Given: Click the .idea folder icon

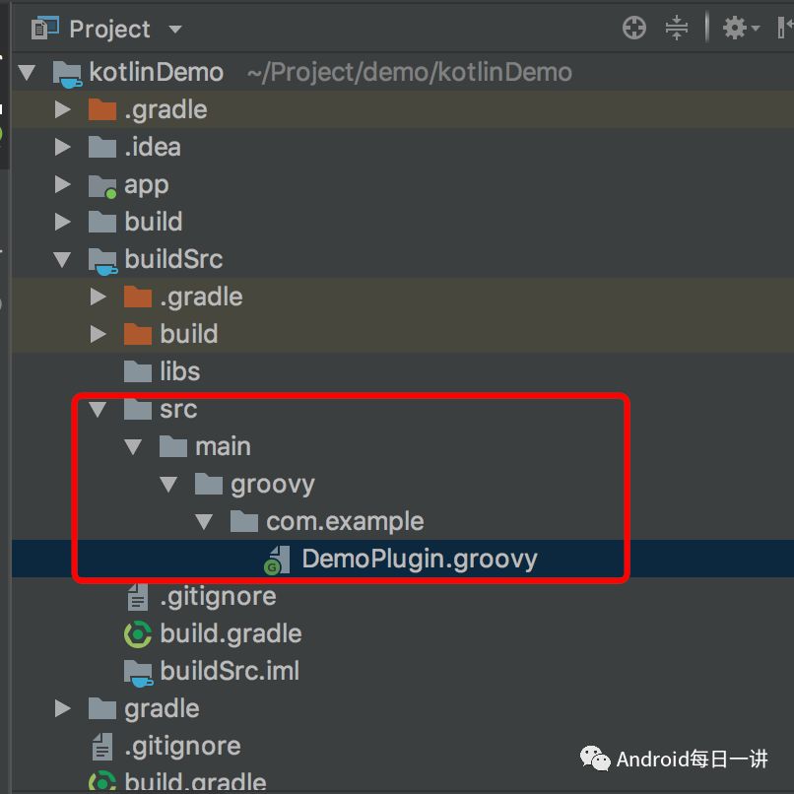Looking at the screenshot, I should [102, 147].
